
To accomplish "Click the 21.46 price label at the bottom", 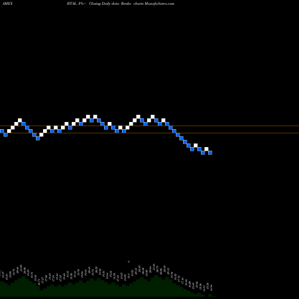I will 154,266.
